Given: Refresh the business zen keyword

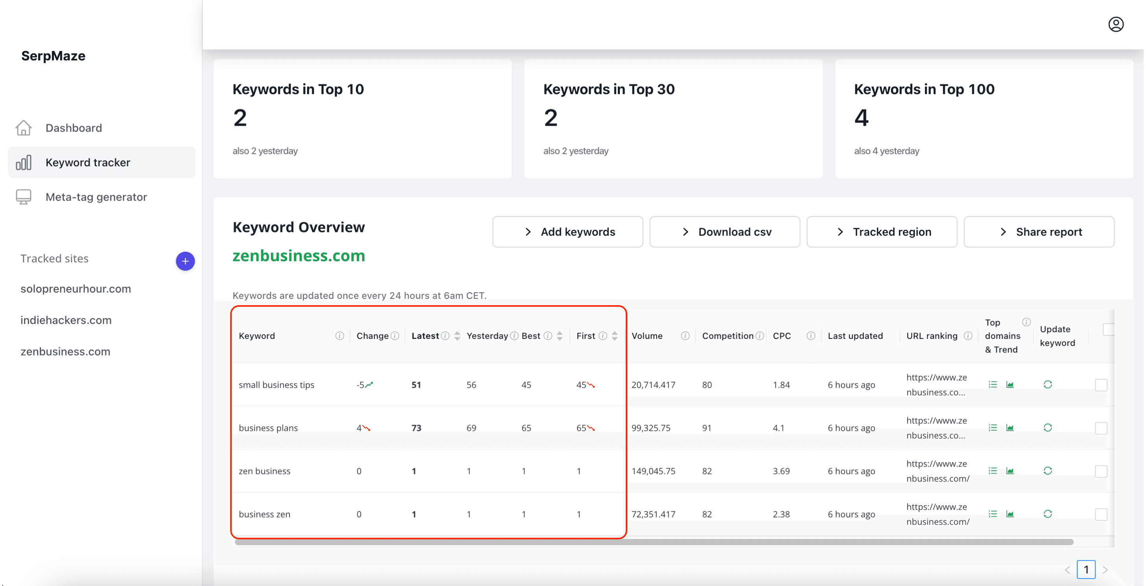Looking at the screenshot, I should pos(1048,514).
